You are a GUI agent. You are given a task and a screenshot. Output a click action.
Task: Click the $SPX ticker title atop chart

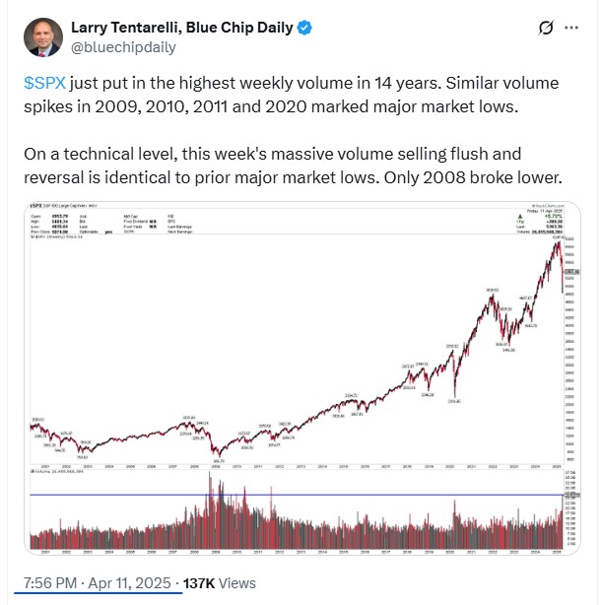[37, 206]
